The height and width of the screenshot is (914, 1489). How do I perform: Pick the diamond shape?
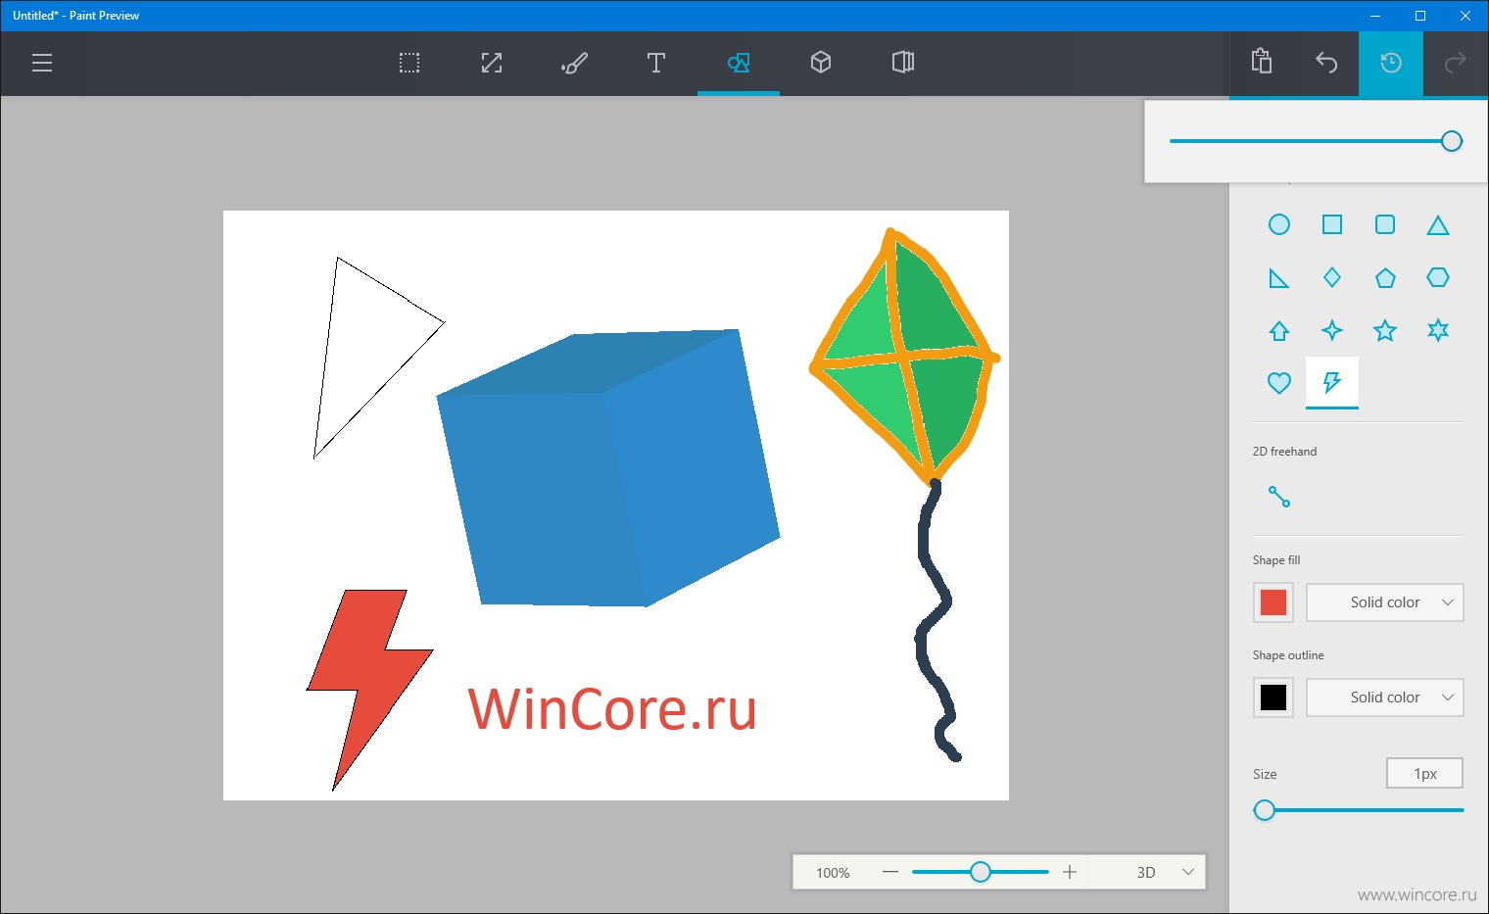coord(1332,278)
